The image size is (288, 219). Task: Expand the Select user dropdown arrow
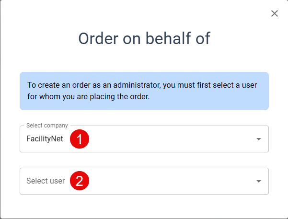coord(259,181)
